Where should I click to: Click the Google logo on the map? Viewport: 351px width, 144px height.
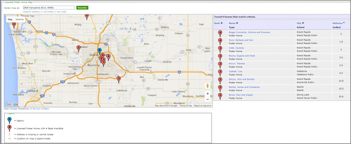(12, 104)
